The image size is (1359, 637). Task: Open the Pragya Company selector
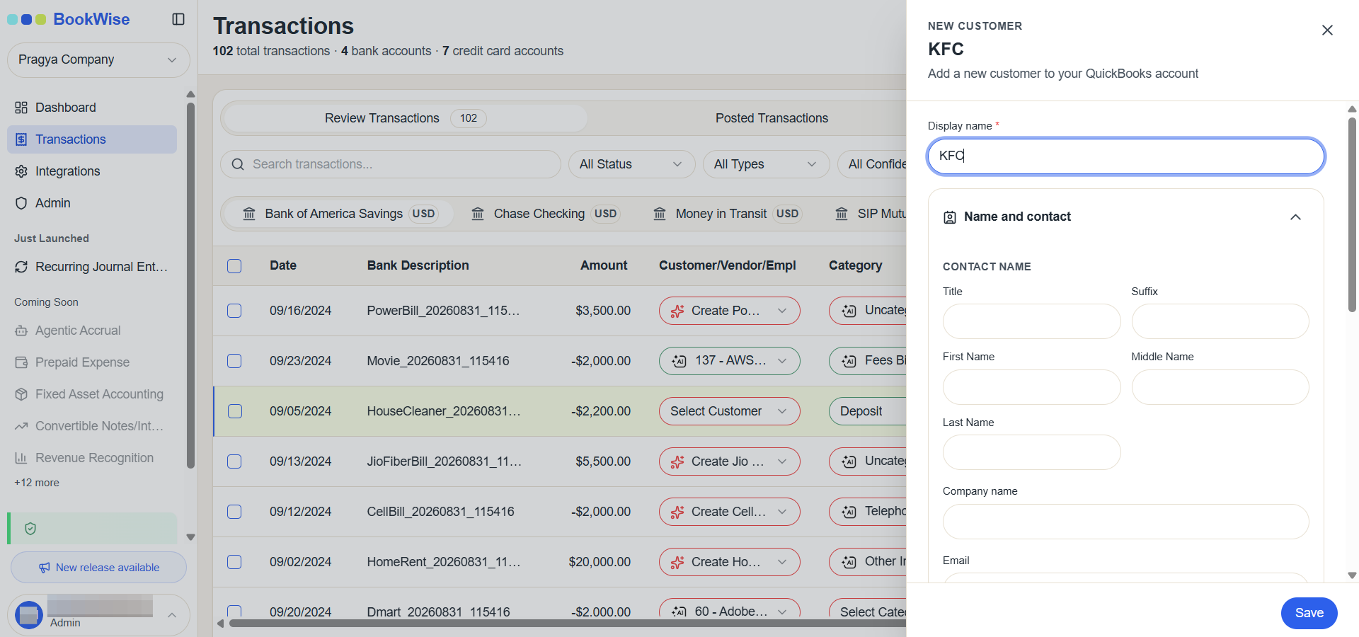[98, 60]
